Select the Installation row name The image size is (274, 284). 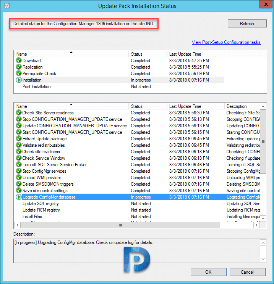point(32,80)
